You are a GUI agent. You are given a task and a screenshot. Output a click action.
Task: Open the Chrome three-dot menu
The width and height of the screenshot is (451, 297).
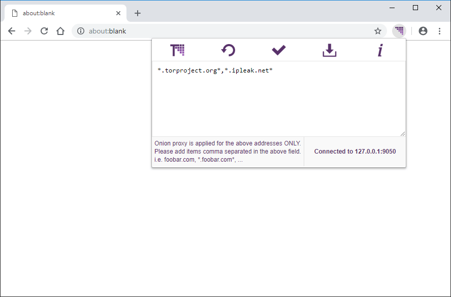pos(439,31)
